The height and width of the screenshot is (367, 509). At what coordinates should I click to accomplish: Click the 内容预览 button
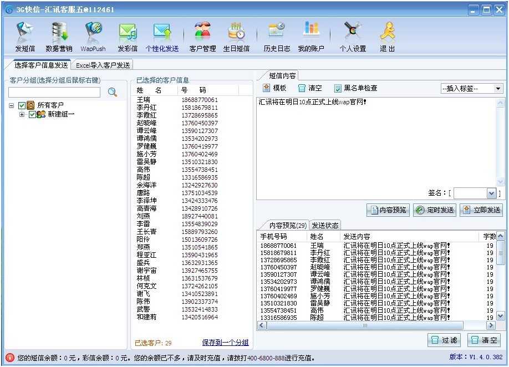388,210
